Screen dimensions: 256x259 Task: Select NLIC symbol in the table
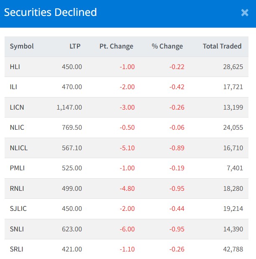17,128
